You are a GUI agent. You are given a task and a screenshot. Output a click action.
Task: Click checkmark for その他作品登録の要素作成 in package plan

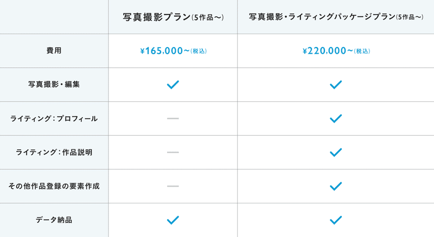pyautogui.click(x=336, y=186)
